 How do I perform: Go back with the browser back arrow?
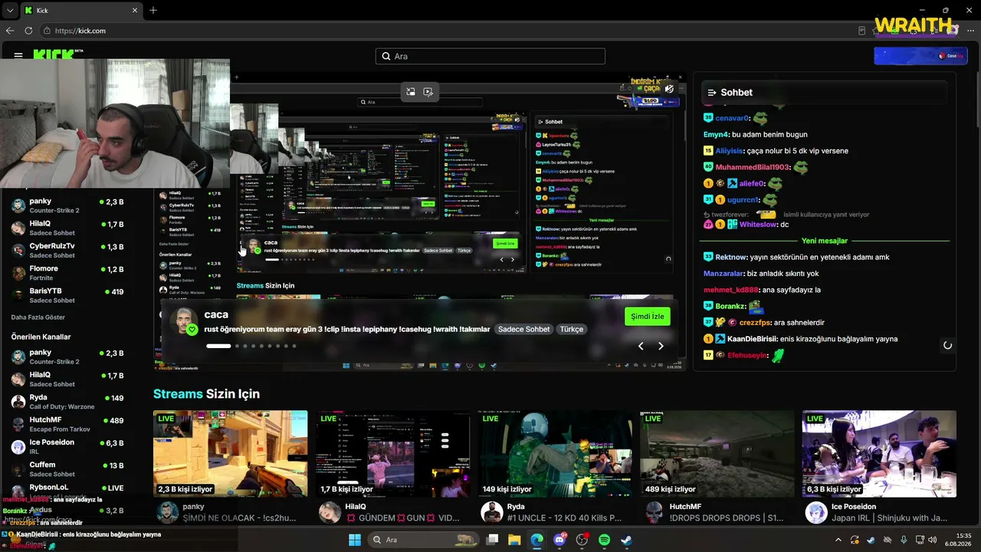pos(10,31)
